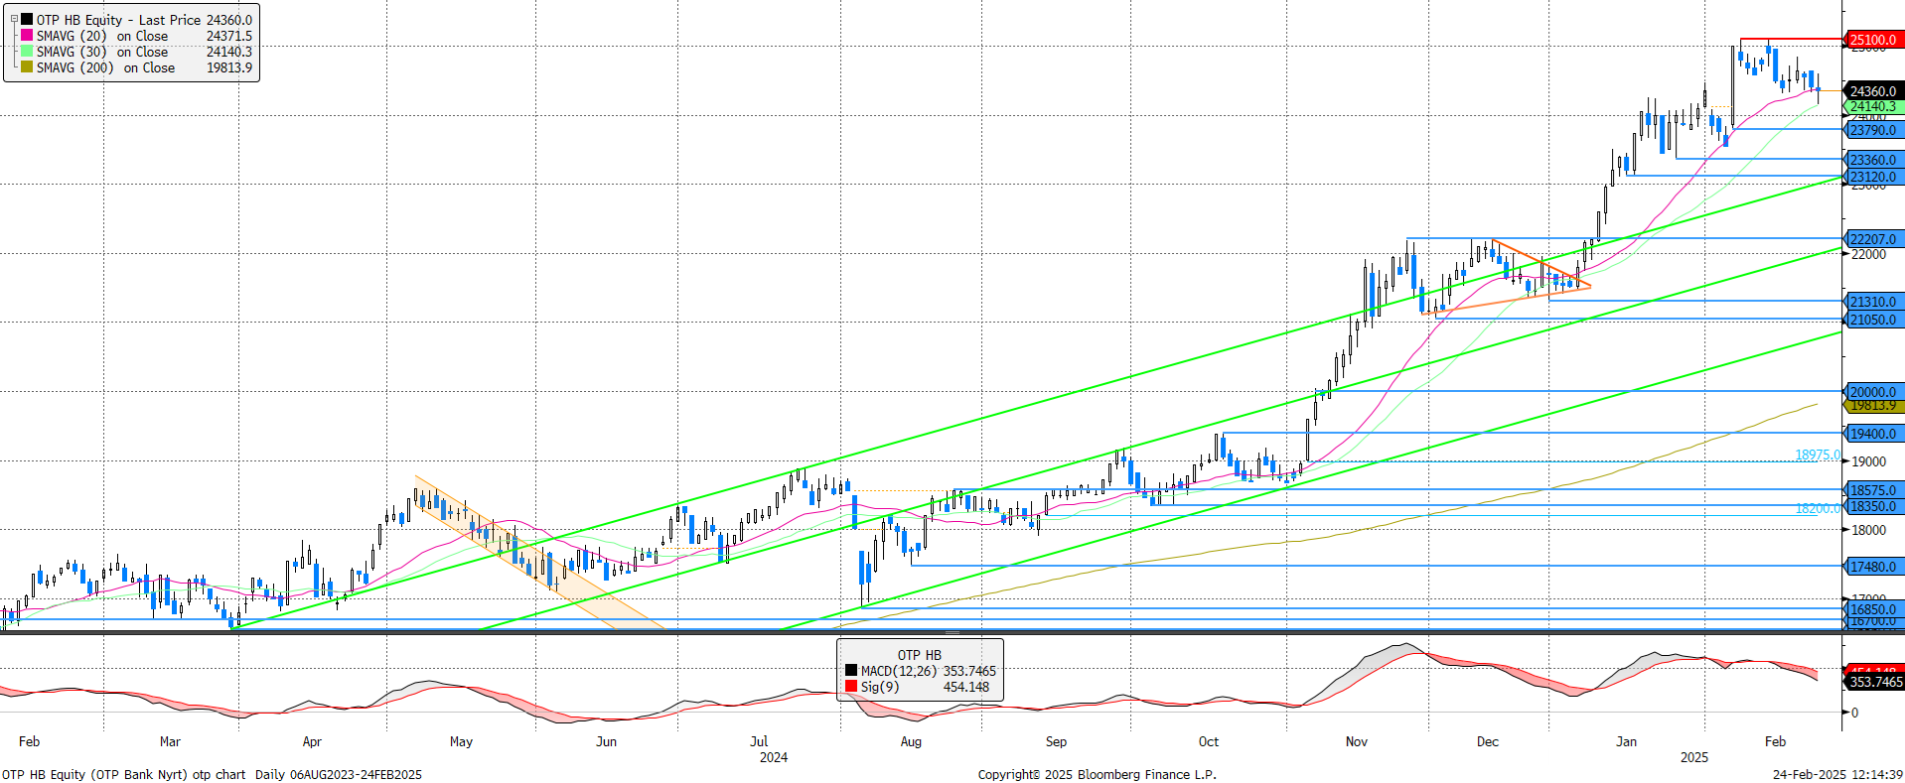Select the green 24140.3 moving average label
The image size is (1905, 783).
tap(1873, 106)
